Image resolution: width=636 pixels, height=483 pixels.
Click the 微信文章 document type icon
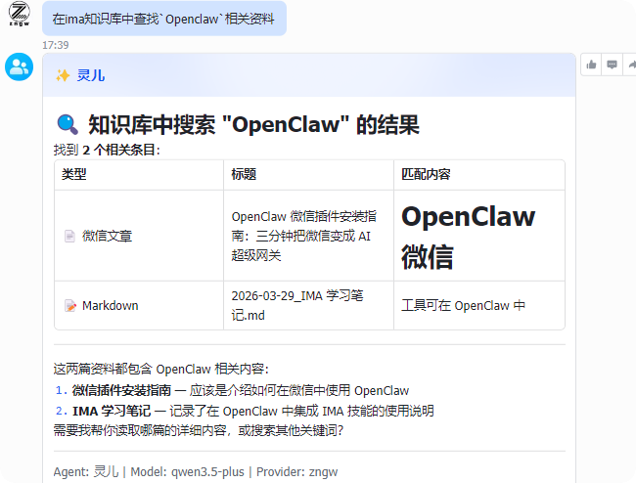pos(69,236)
